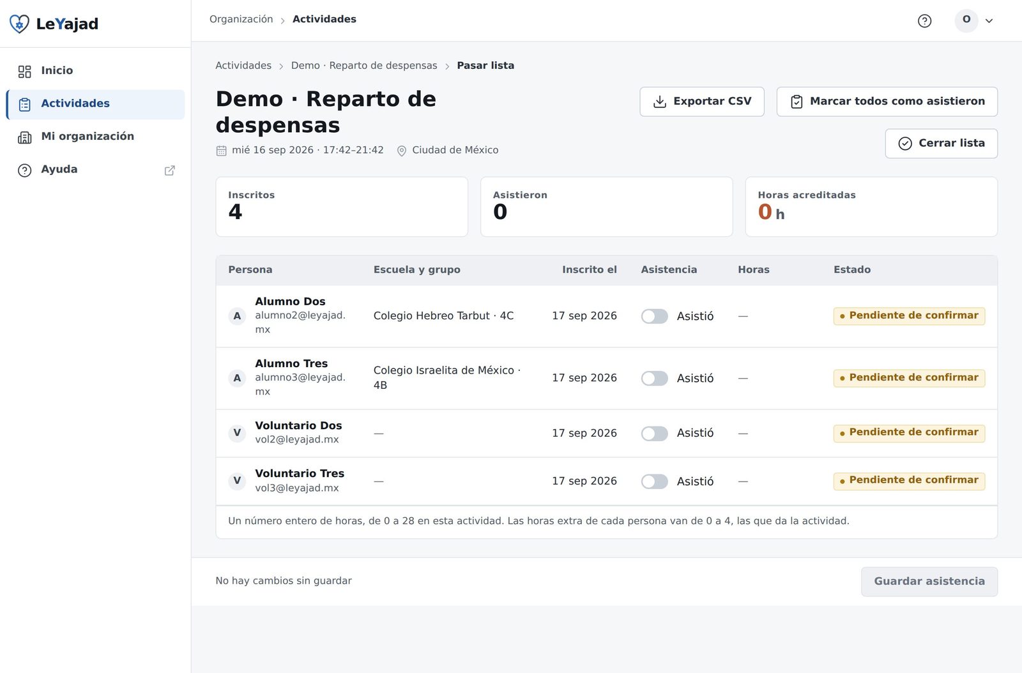The width and height of the screenshot is (1022, 673).
Task: Expand the user menu chevron in top bar
Action: click(989, 21)
